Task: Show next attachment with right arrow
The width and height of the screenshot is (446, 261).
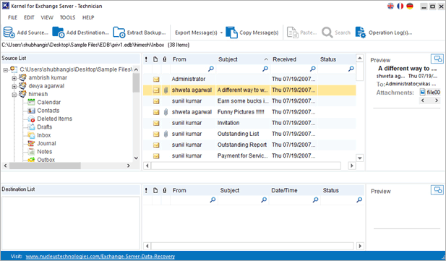Action: point(437,100)
